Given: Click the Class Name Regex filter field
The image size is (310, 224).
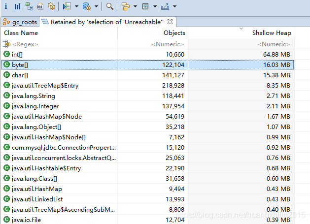Looking at the screenshot, I should [x=59, y=44].
